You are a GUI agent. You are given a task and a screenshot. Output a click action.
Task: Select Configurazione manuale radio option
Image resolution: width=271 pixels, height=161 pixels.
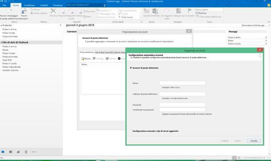131,131
